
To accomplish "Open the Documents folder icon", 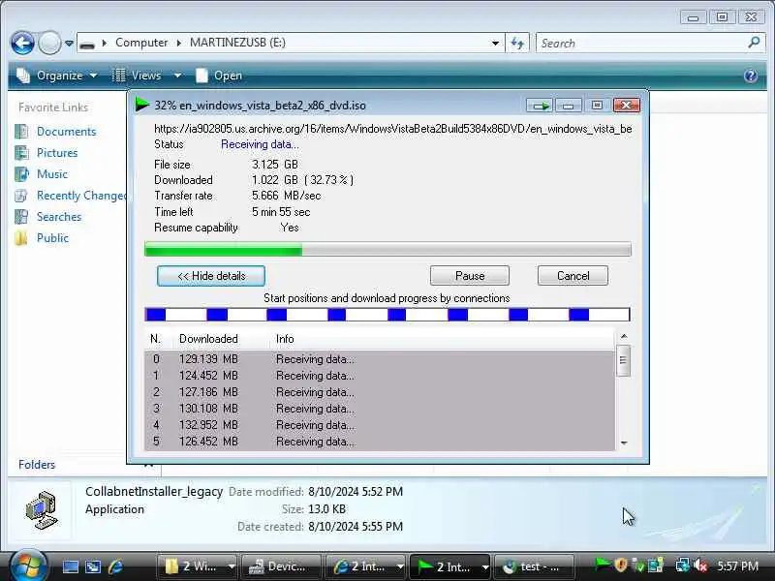I will pos(21,132).
